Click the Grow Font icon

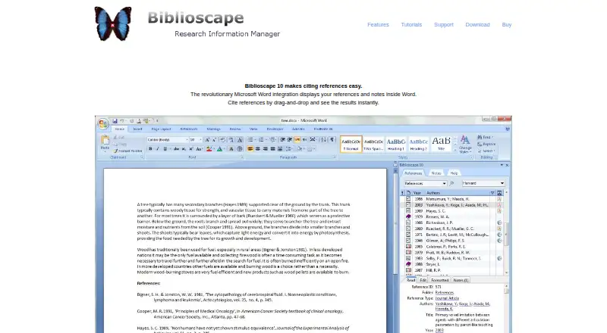tap(207, 140)
